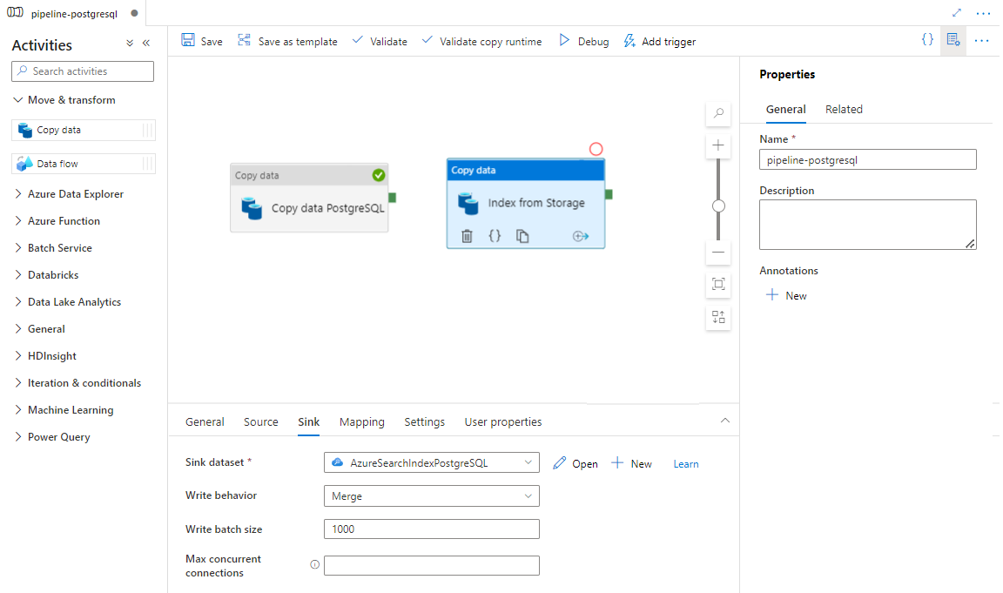
Task: Click the Save icon in toolbar
Action: (187, 40)
